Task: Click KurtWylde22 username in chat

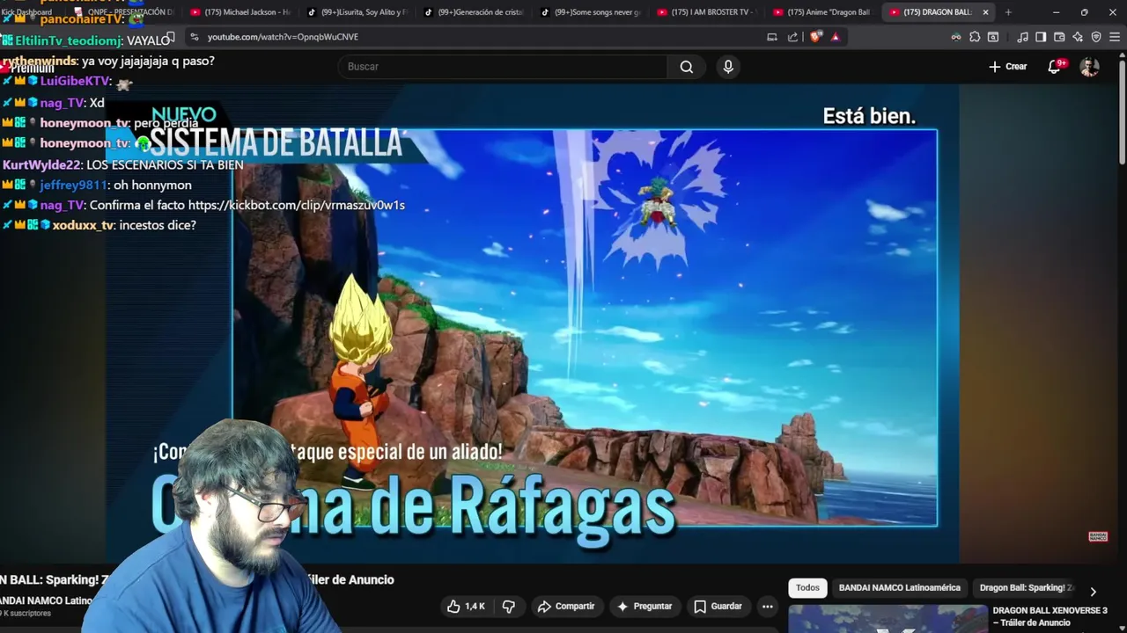Action: tap(42, 164)
